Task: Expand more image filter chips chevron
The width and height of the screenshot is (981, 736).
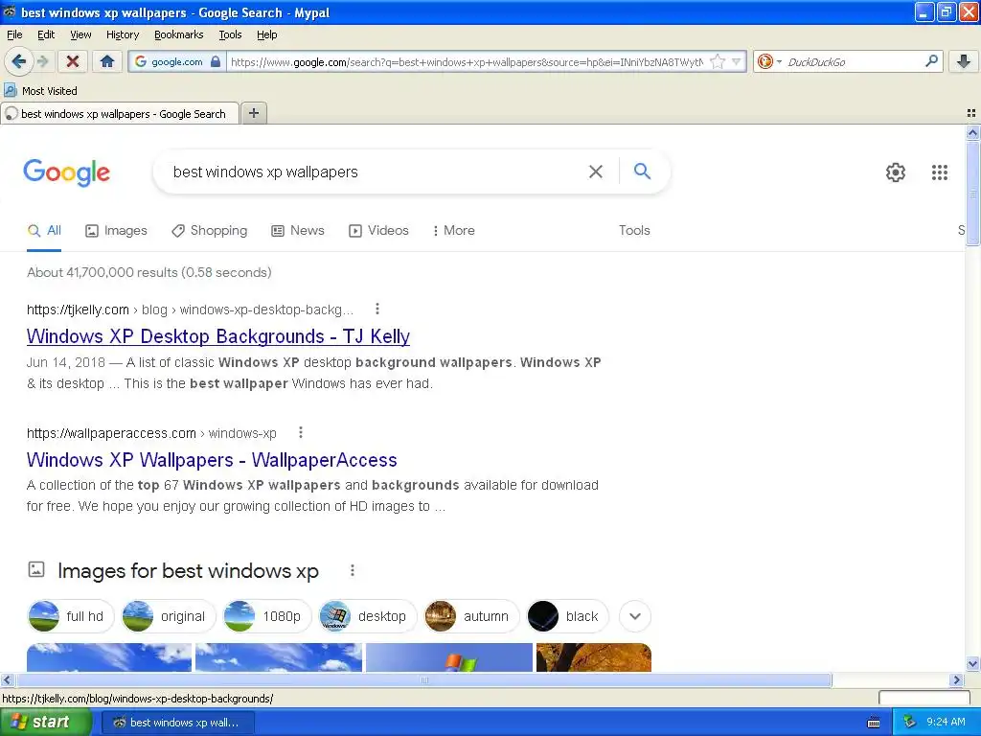Action: pyautogui.click(x=635, y=616)
